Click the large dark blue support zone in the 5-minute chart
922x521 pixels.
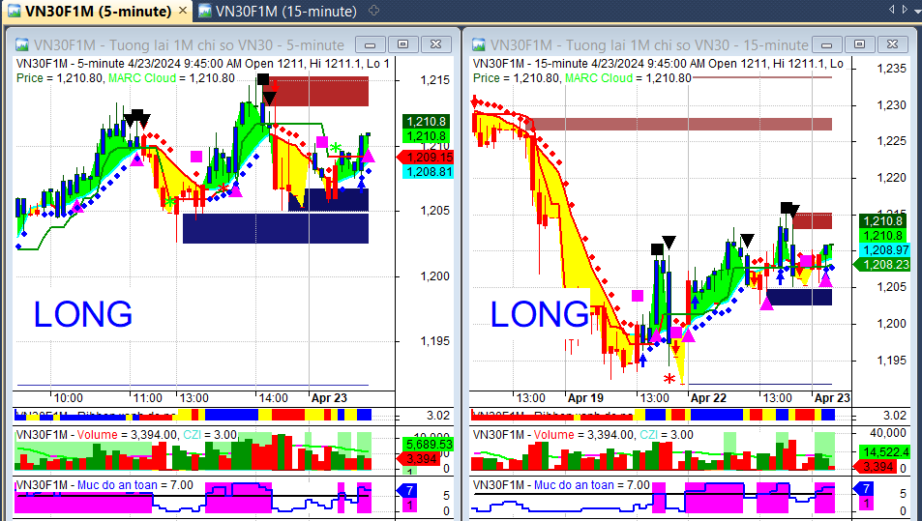pos(275,228)
